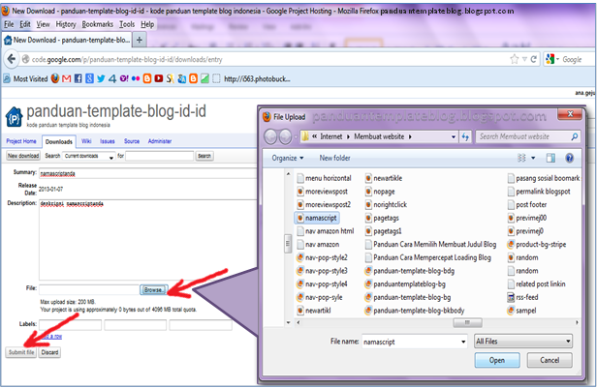Click the Browse button
Image resolution: width=597 pixels, height=388 pixels.
pos(153,289)
